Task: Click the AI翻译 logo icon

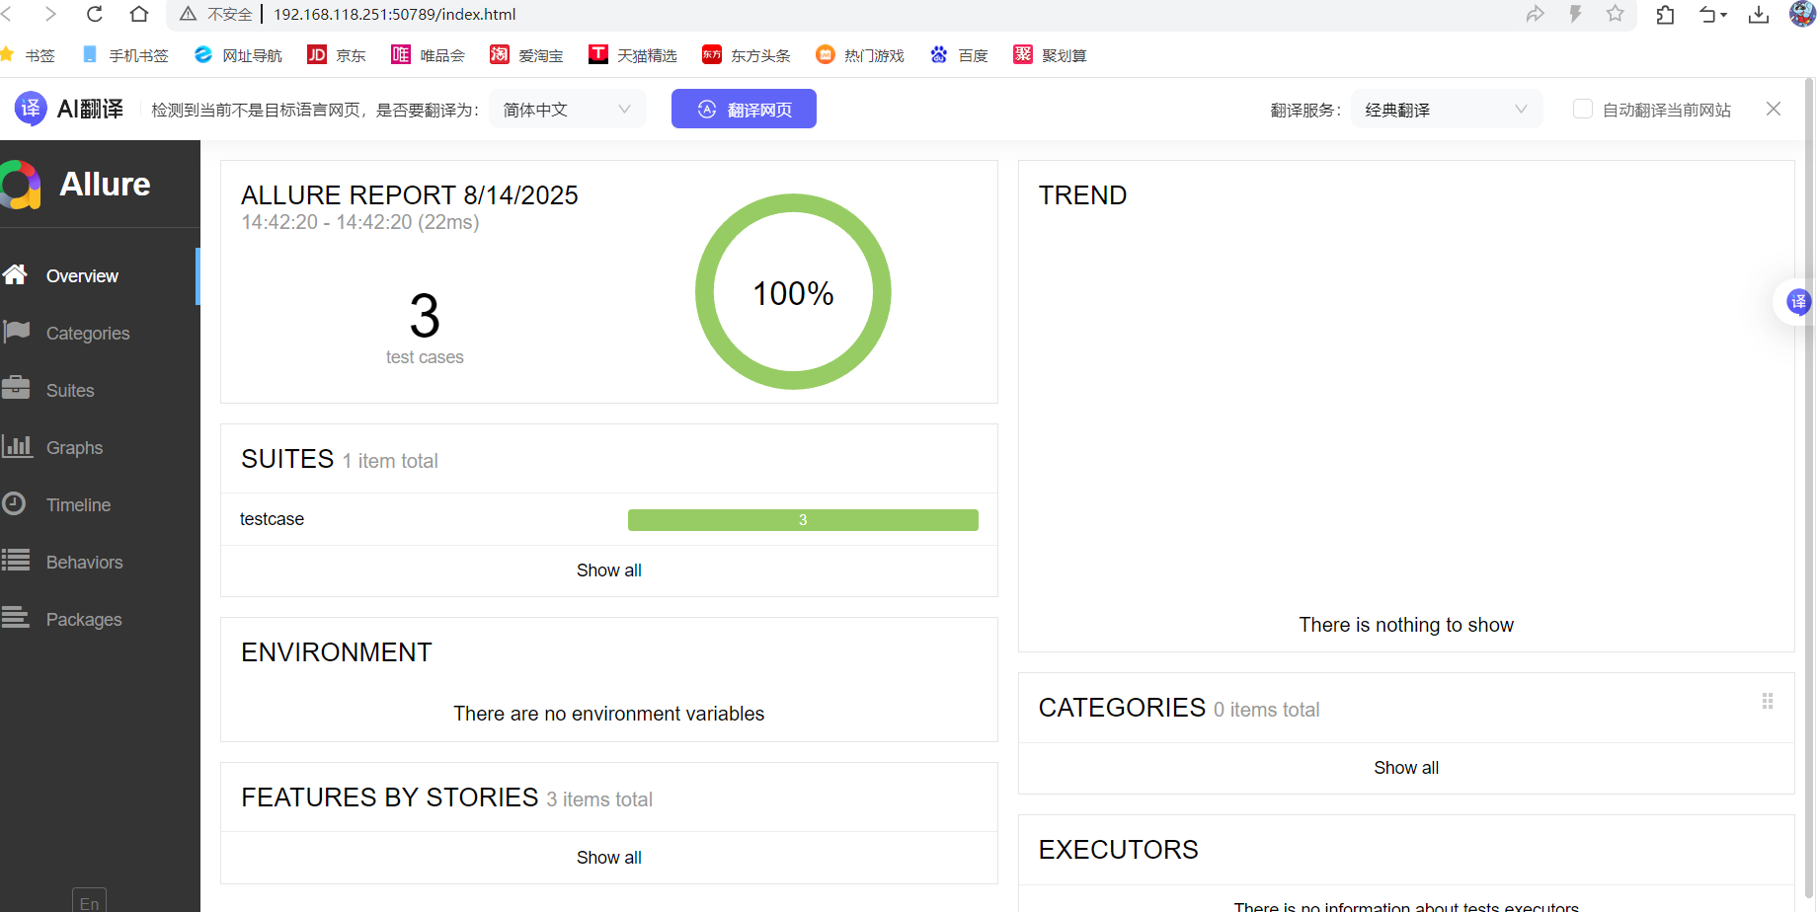Action: [x=31, y=109]
